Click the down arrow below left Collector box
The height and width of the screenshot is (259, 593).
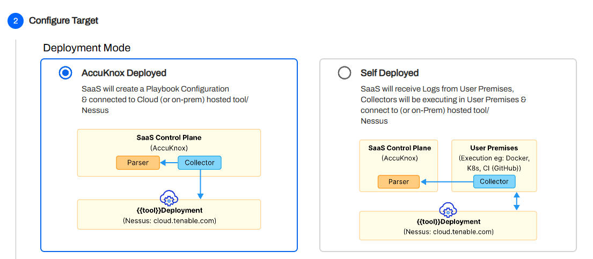[x=200, y=184]
